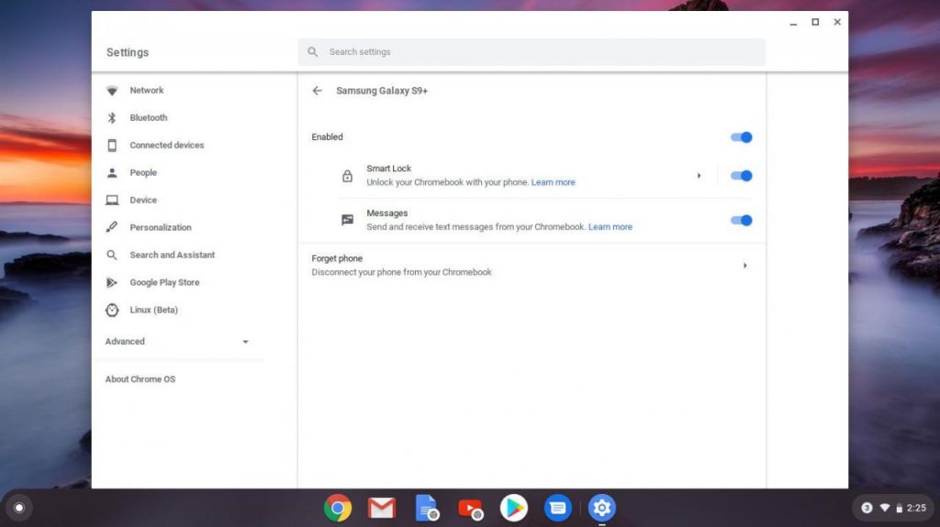Open Forget phone arrow
This screenshot has height=527, width=940.
pyautogui.click(x=745, y=265)
